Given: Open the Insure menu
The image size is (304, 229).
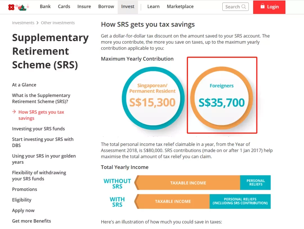Looking at the screenshot, I should point(84,6).
